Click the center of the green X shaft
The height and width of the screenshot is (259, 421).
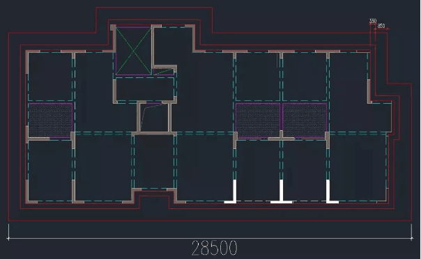pos(133,51)
